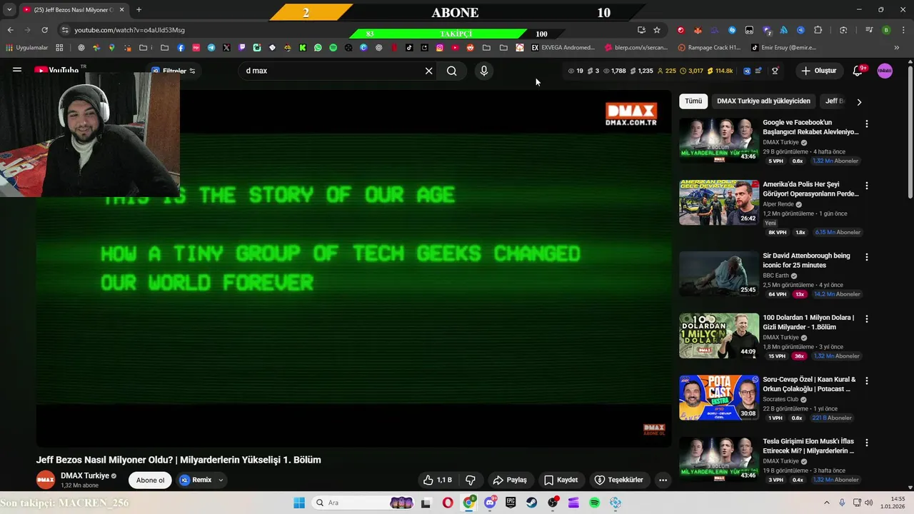Open the 'Rampage Crack H1...' bookmark
Viewport: 914px width, 514px height.
click(708, 48)
